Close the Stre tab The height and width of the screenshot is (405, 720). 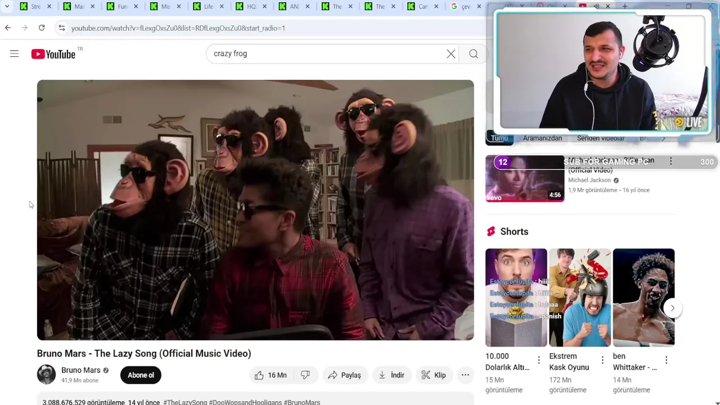point(49,7)
